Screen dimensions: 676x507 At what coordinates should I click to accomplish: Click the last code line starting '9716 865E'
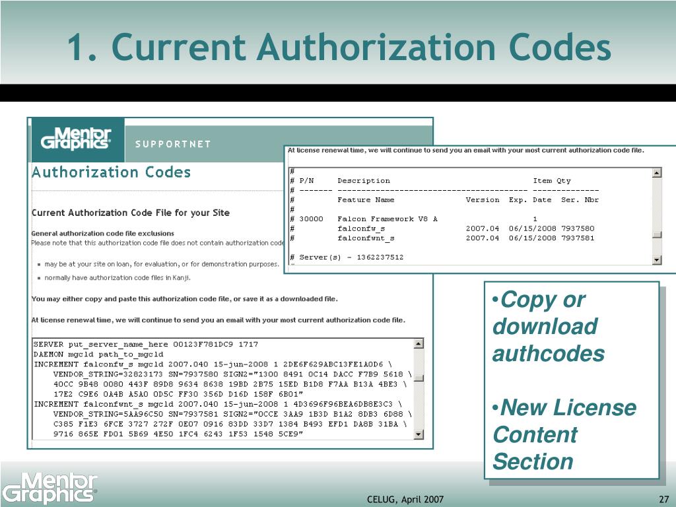[178, 434]
